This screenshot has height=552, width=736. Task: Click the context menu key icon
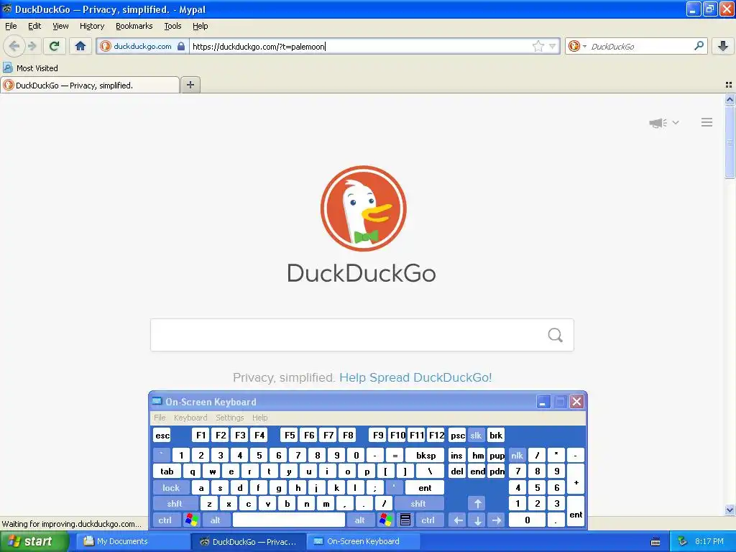(x=405, y=520)
